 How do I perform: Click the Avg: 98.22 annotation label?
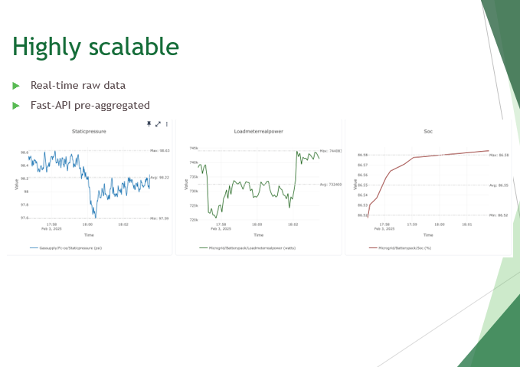160,178
